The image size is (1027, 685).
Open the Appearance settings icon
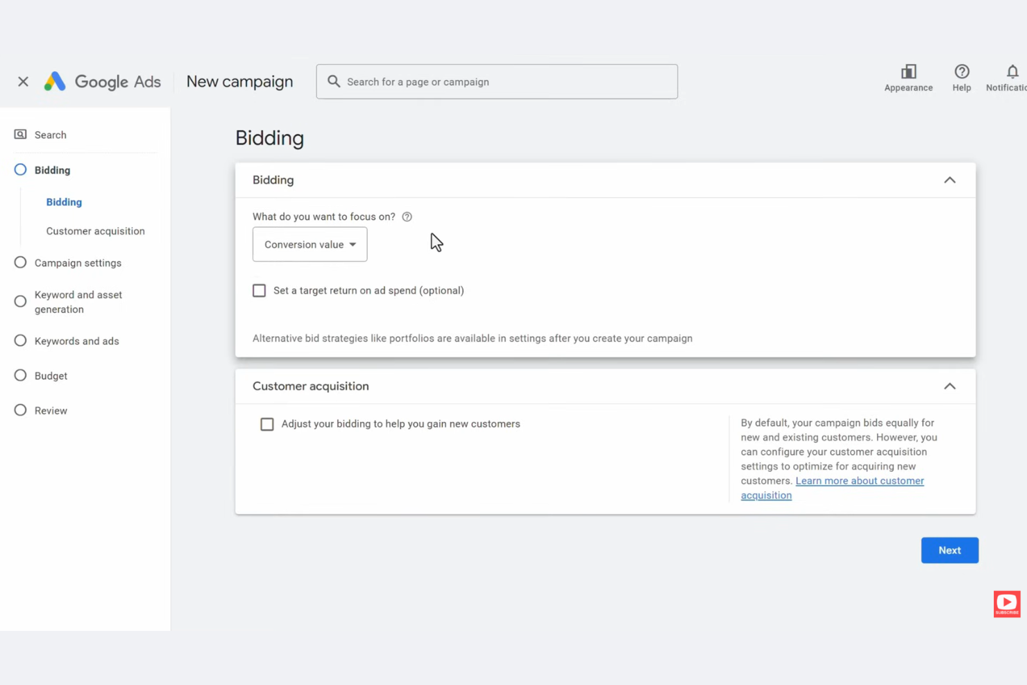tap(908, 71)
